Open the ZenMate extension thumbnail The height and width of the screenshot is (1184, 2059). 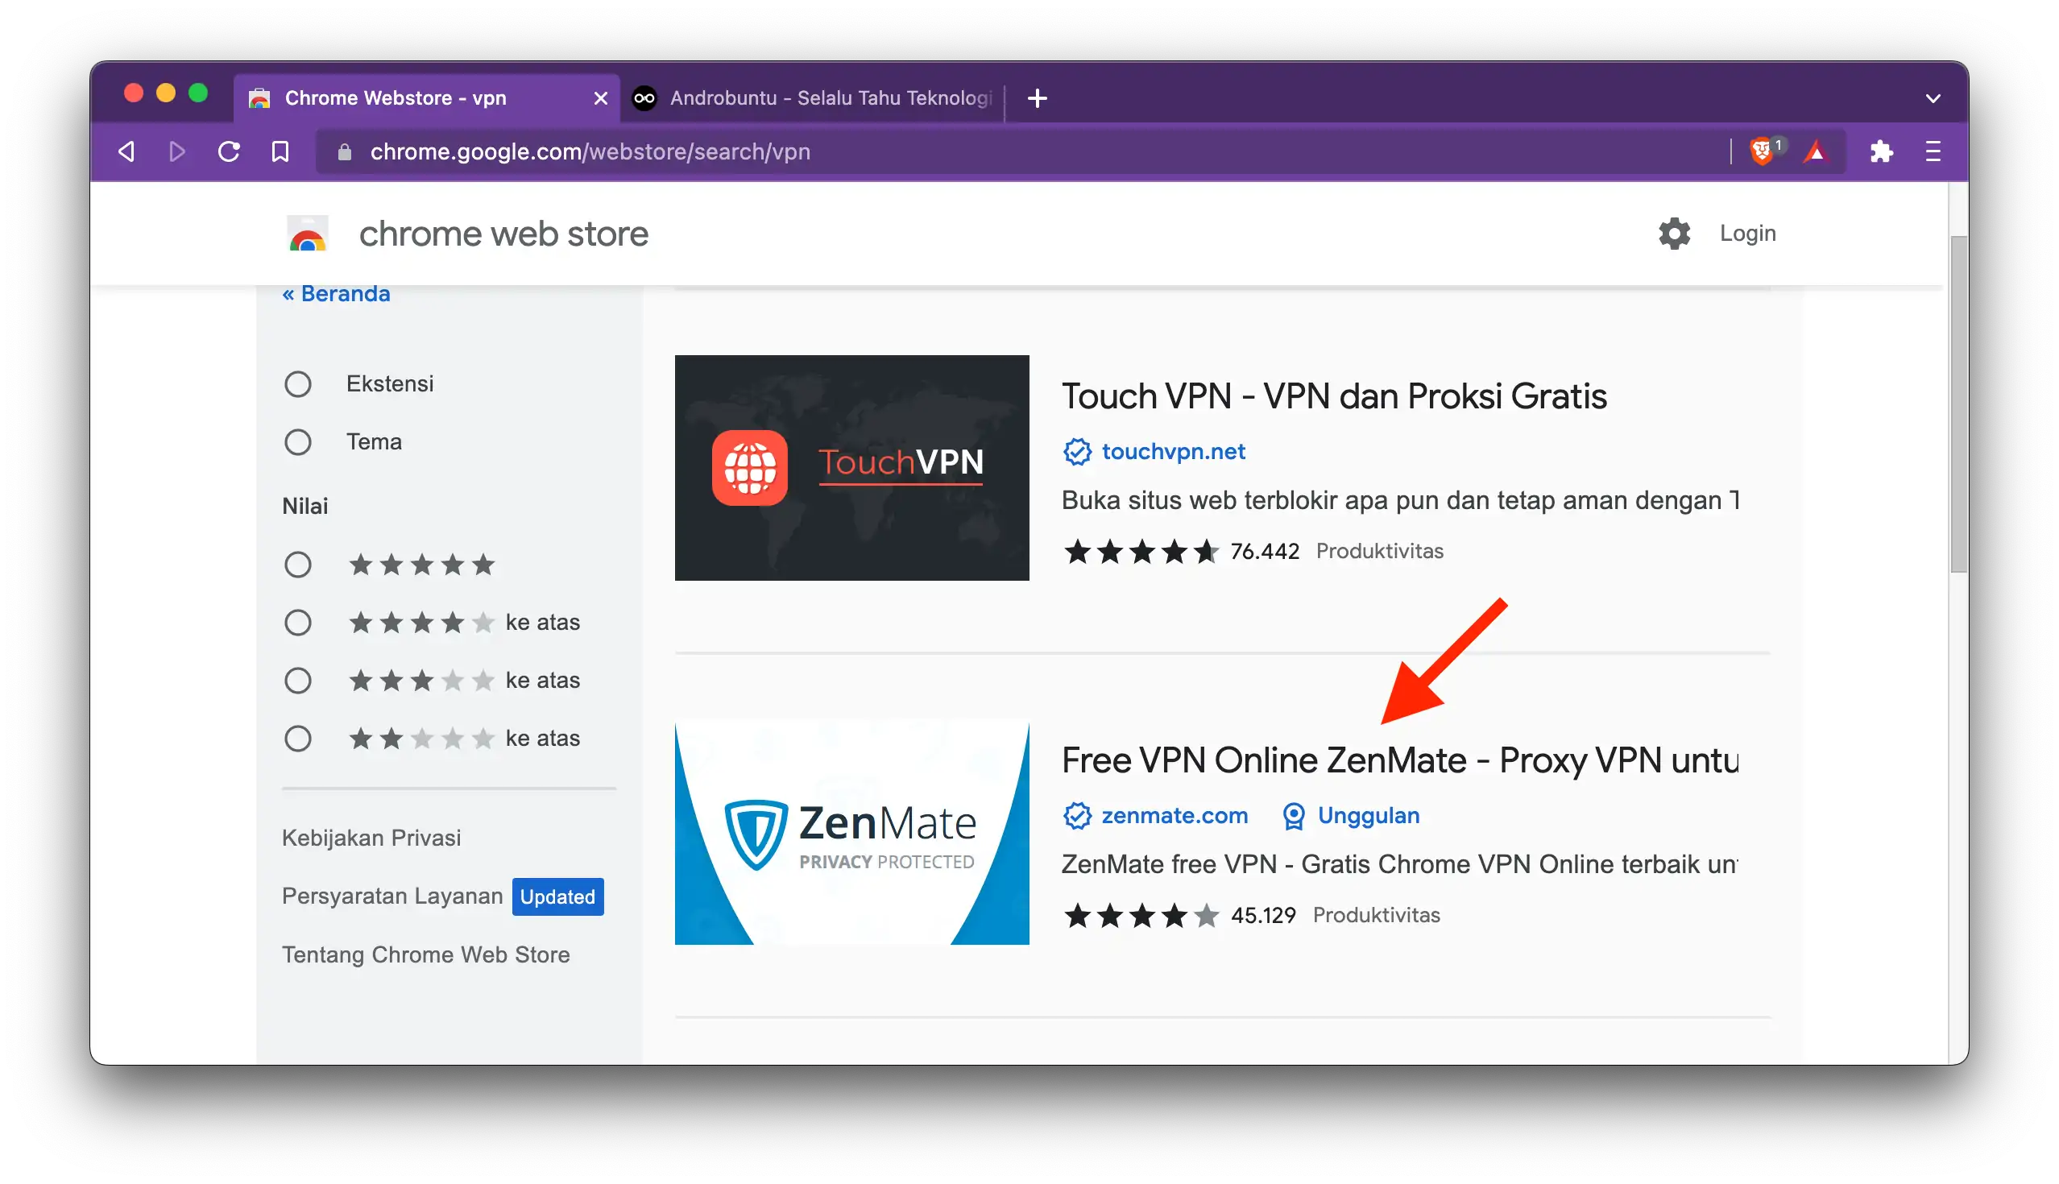(851, 832)
